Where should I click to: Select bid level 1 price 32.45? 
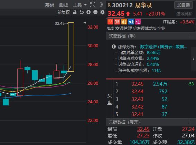pyautogui.click(x=137, y=84)
